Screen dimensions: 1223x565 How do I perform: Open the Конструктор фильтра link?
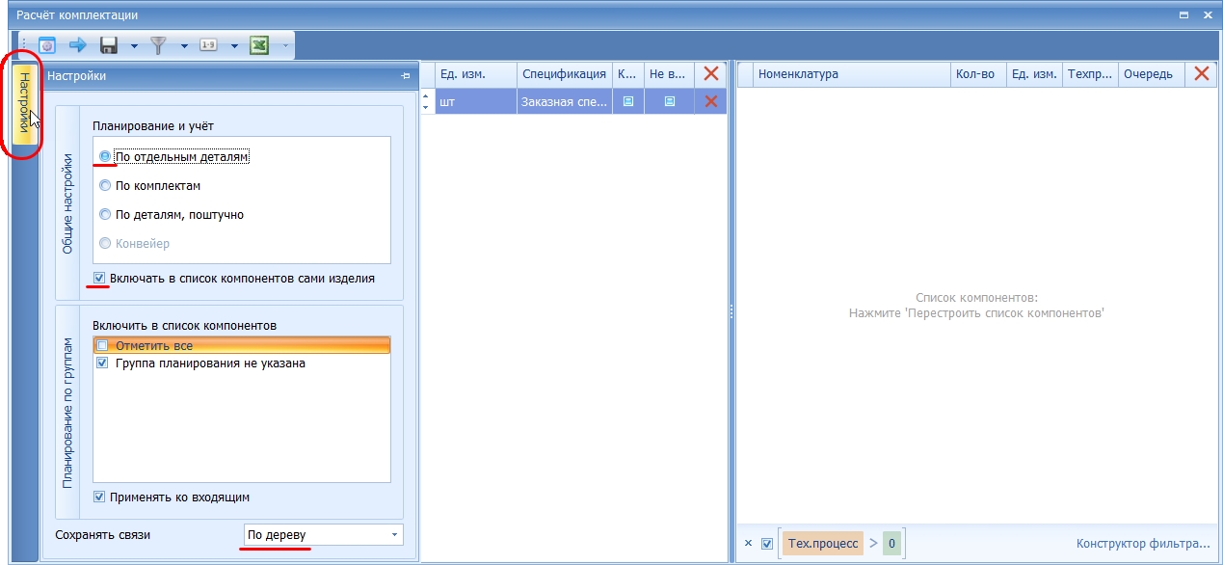pyautogui.click(x=1142, y=544)
